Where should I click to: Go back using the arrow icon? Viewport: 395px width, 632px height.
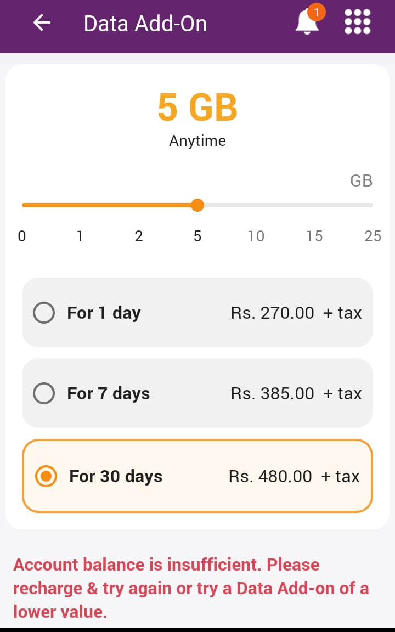pyautogui.click(x=42, y=22)
